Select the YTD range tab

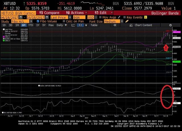pos(31,25)
